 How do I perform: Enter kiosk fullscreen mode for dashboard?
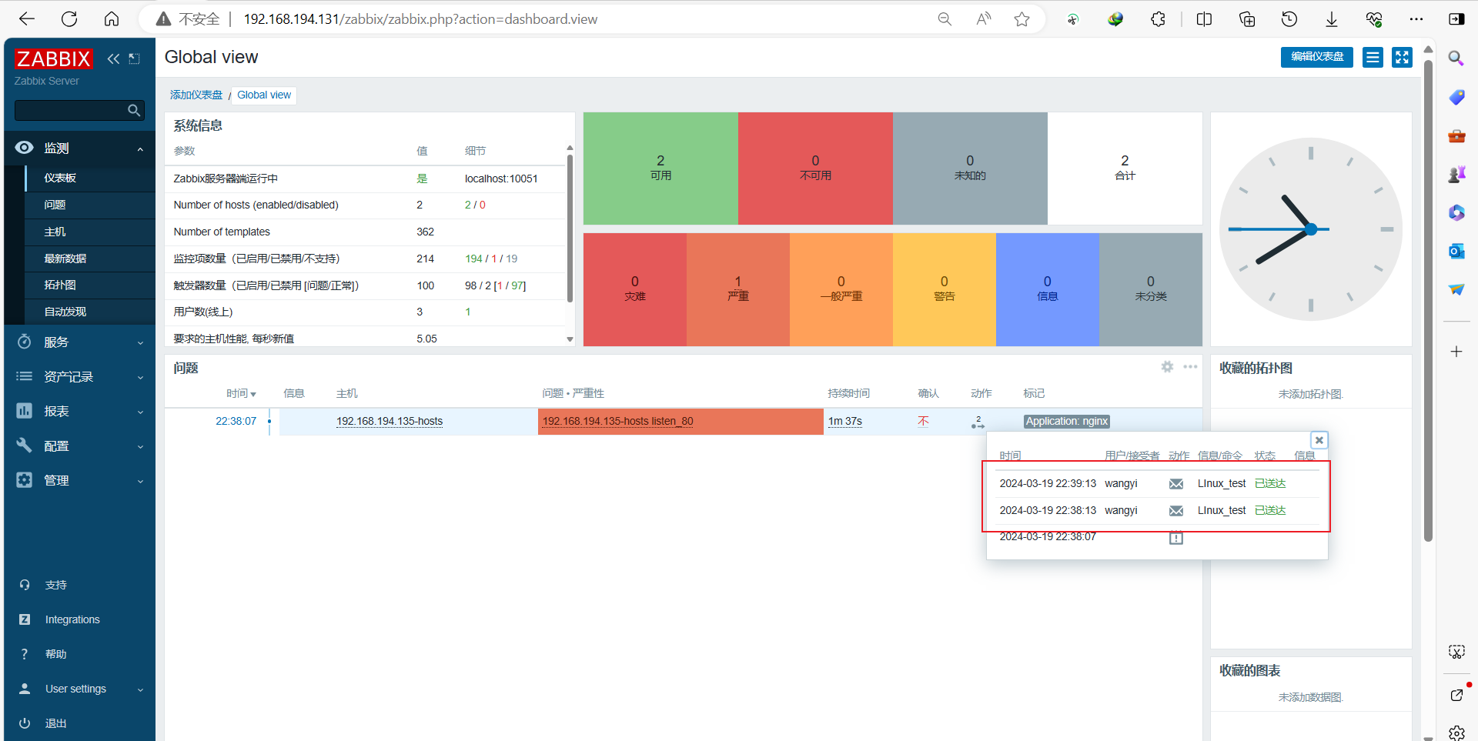[1403, 57]
